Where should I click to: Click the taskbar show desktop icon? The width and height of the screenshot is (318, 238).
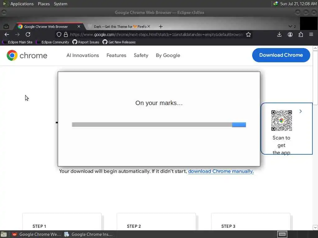(x=4, y=234)
